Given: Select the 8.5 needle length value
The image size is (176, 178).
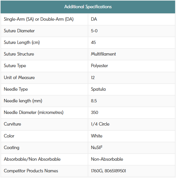Looking at the screenshot, I should coord(94,101).
